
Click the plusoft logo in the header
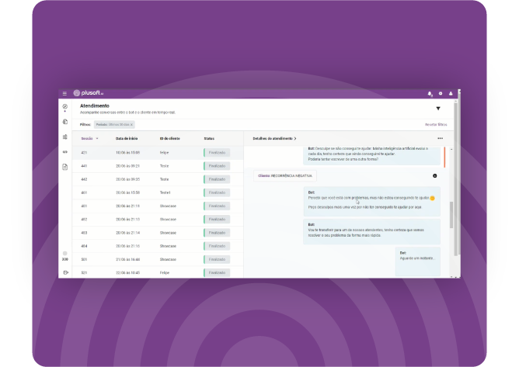click(89, 93)
